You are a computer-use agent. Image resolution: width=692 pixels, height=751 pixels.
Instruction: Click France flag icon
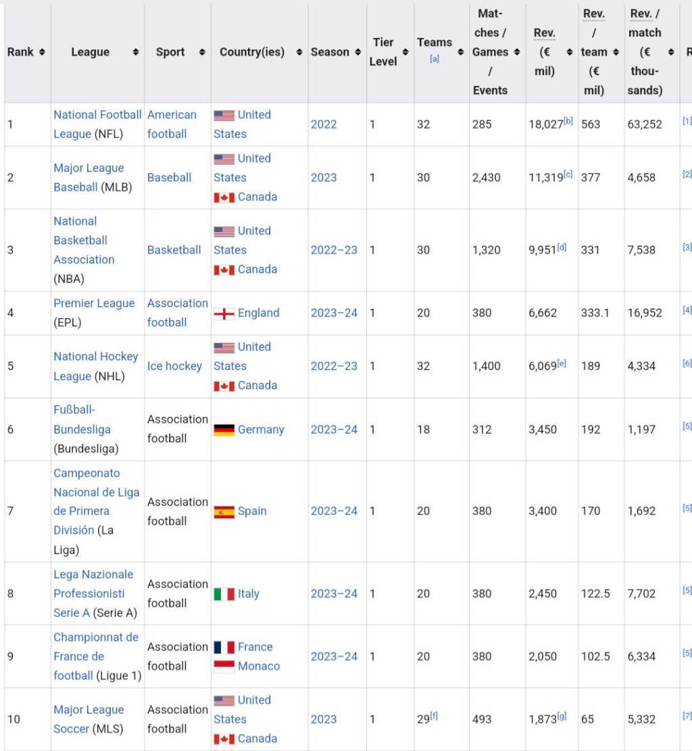click(x=224, y=647)
